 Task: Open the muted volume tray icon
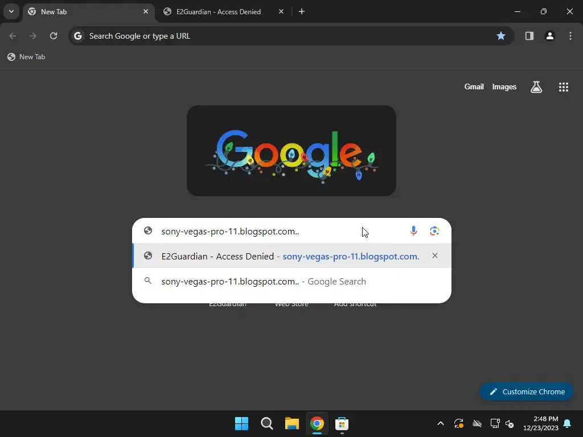pyautogui.click(x=510, y=423)
